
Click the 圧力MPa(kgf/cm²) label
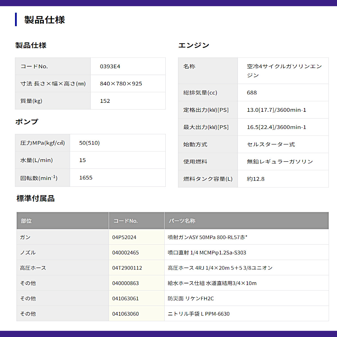pyautogui.click(x=43, y=143)
